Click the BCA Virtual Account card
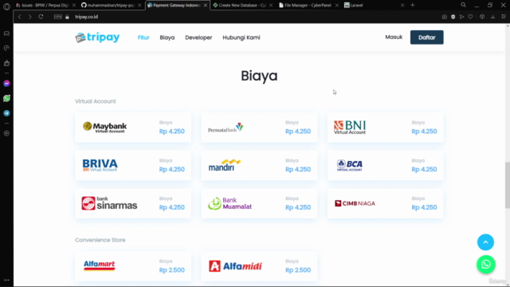The height and width of the screenshot is (287, 510). click(x=386, y=165)
